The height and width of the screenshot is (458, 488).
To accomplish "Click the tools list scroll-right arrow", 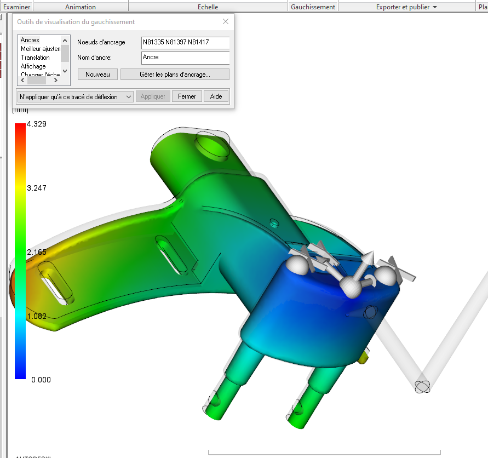I will tap(55, 80).
